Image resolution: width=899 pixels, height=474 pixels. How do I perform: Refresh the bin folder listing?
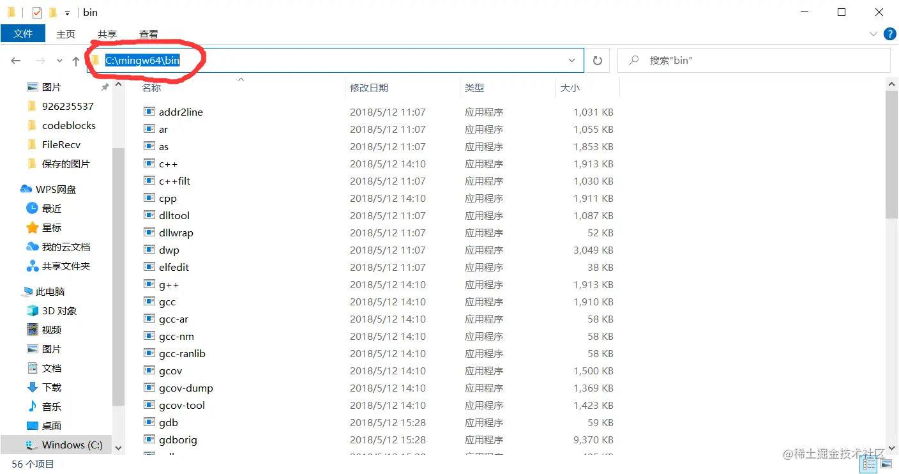pos(598,61)
